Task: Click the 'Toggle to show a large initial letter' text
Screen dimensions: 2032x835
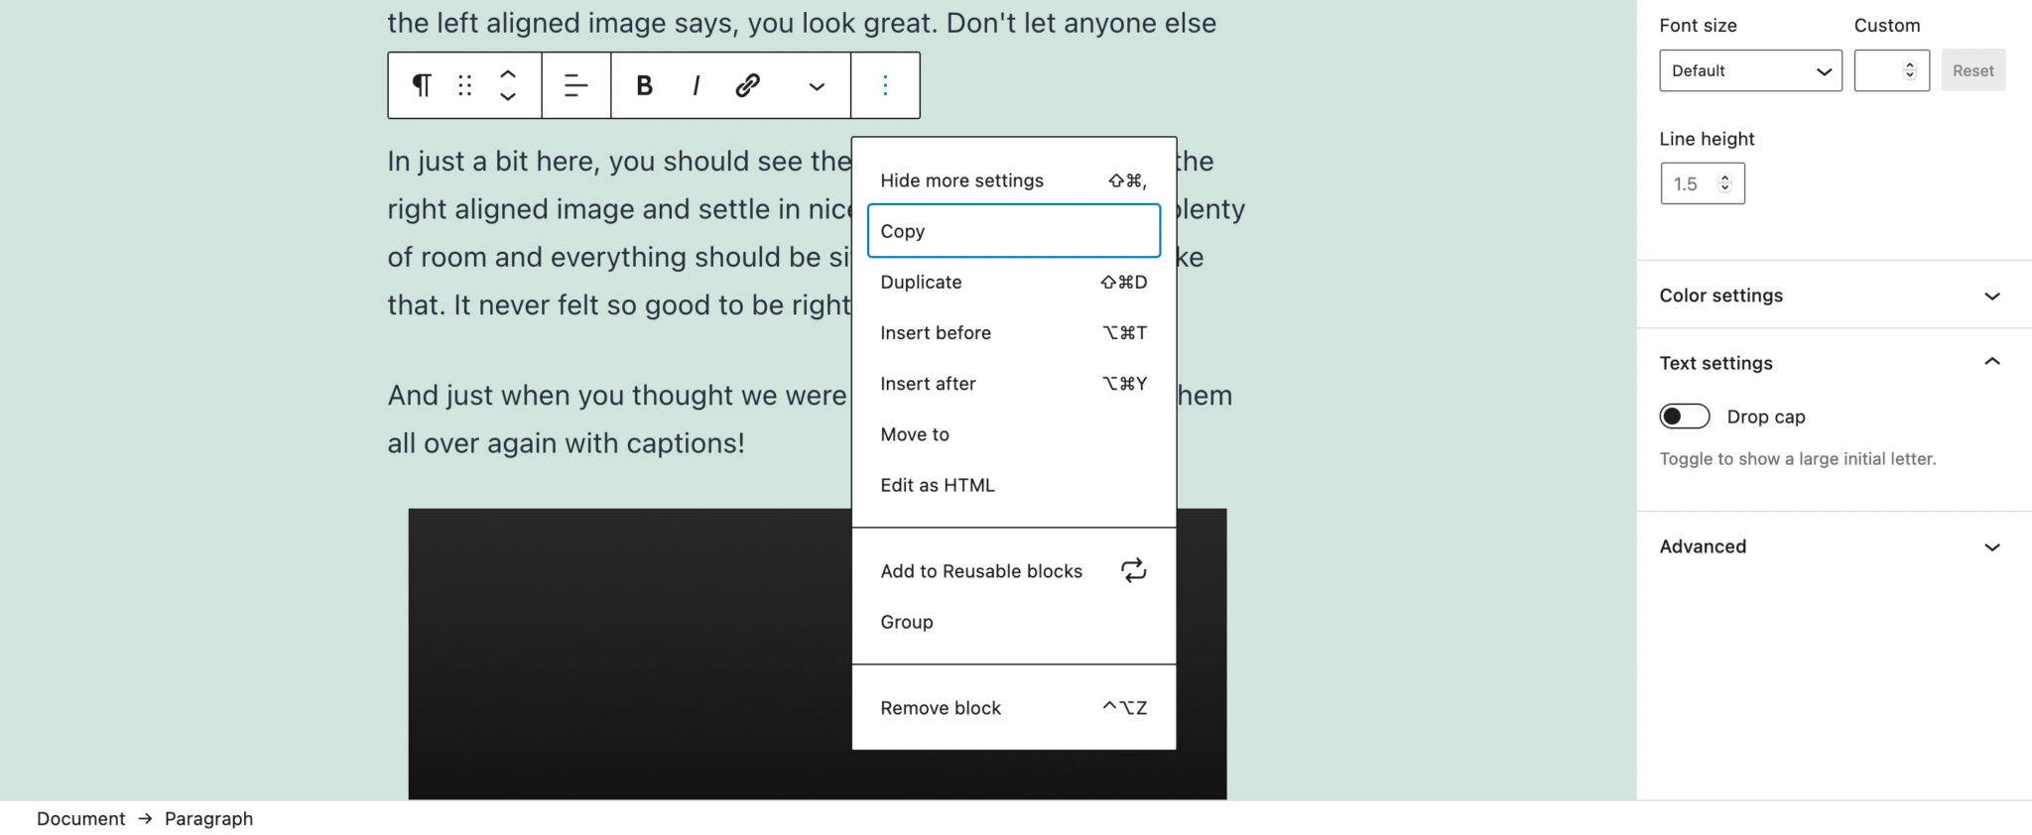Action: [x=1798, y=459]
